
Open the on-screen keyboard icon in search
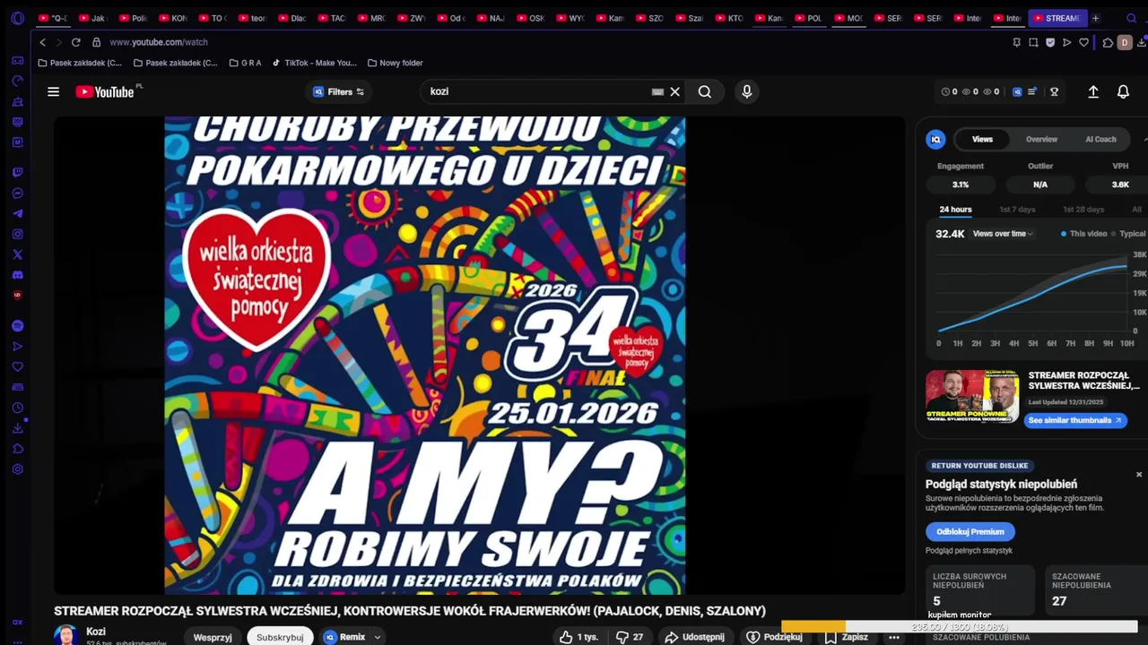(x=657, y=91)
